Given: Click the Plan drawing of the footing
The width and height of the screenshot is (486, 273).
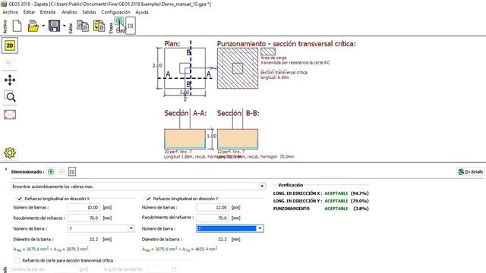Looking at the screenshot, I should point(185,68).
